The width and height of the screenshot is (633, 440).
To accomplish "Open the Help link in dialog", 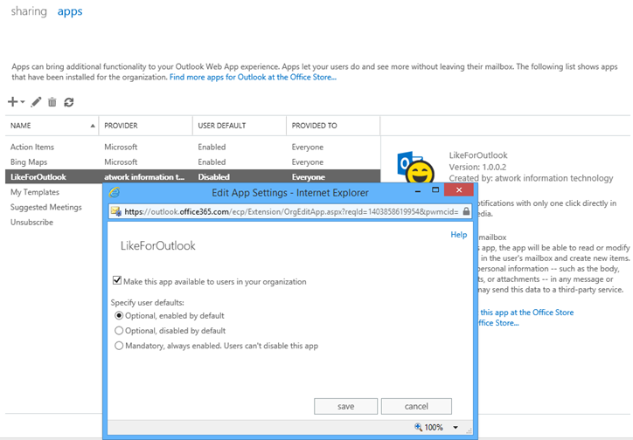I will tap(458, 235).
